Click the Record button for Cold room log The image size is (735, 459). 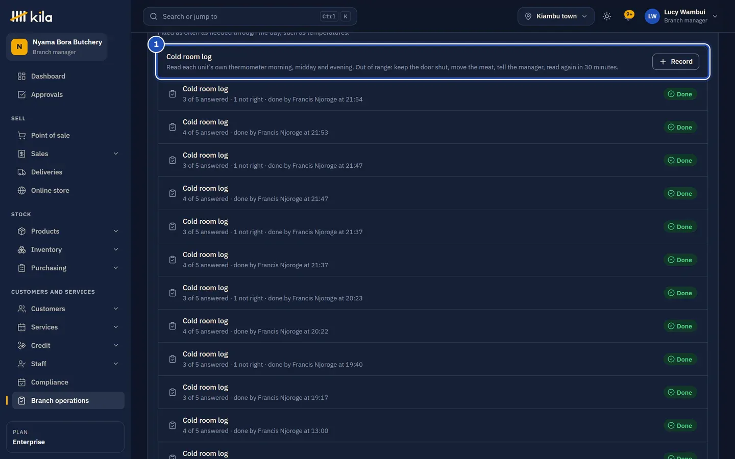point(676,62)
